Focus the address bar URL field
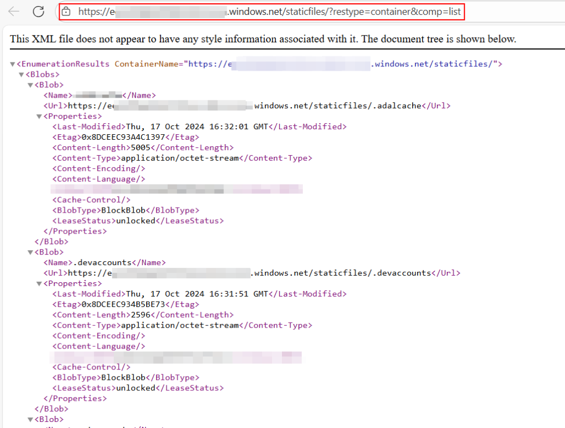This screenshot has height=428, width=565. point(262,12)
